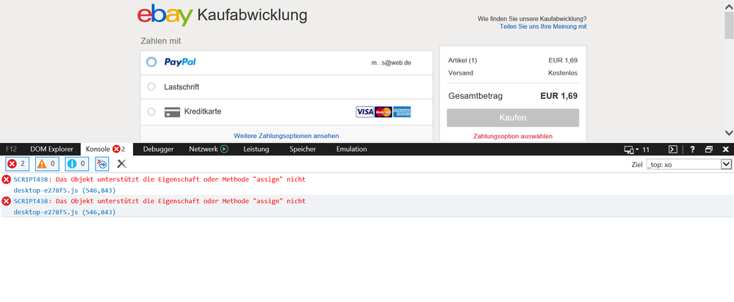Click the greyed Kaufen button
Viewport: 734px width, 302px height.
(513, 117)
